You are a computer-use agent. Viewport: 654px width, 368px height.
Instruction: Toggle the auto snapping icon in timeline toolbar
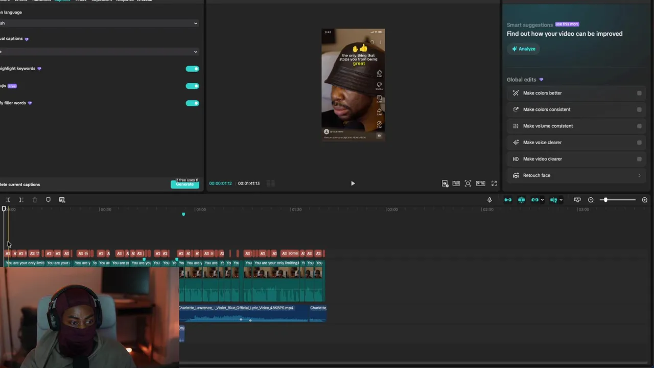pyautogui.click(x=521, y=200)
